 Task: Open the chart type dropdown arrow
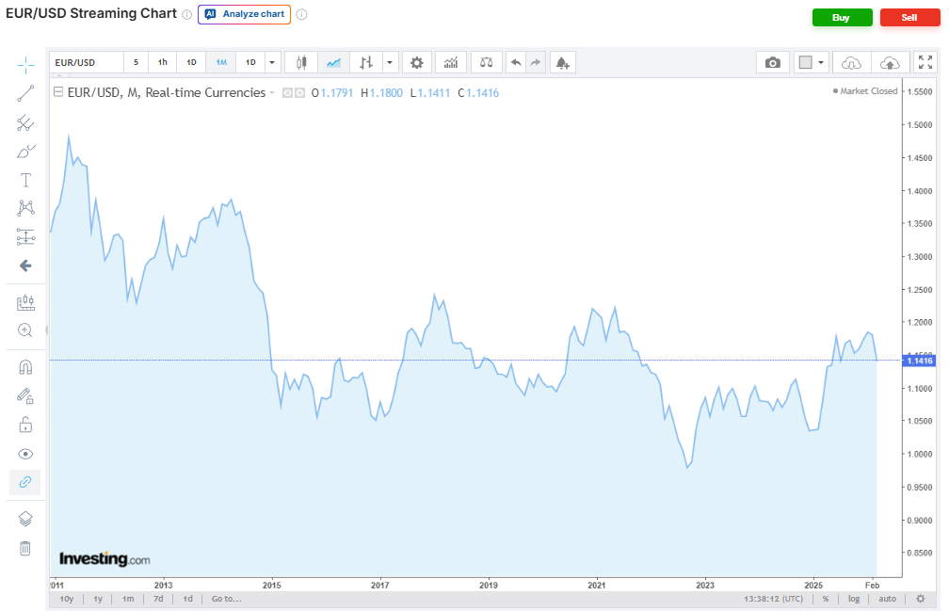tap(390, 62)
